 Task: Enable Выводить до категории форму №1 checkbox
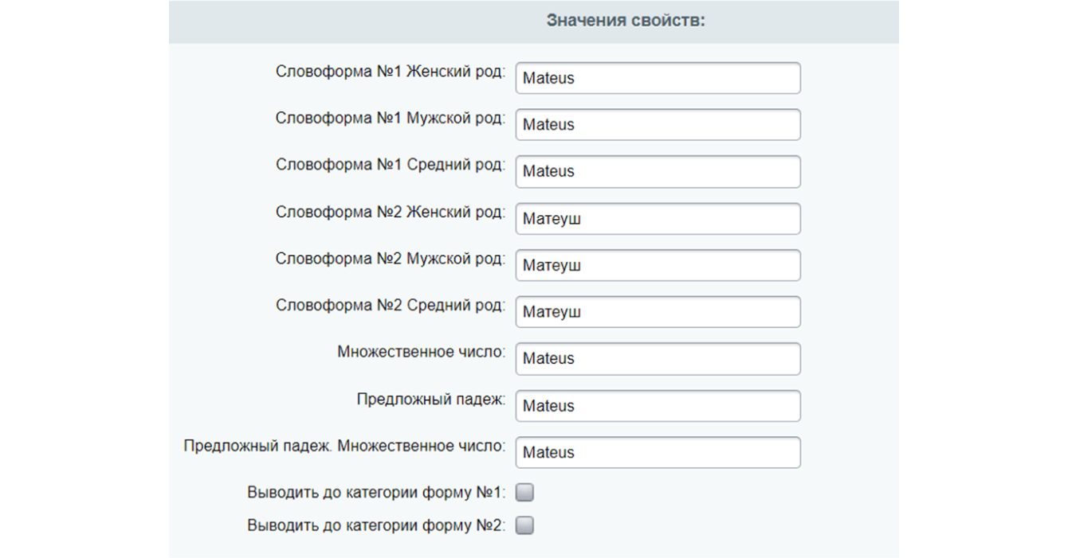click(x=524, y=494)
